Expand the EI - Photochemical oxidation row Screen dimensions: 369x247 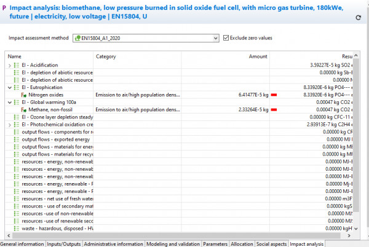[x=9, y=125]
